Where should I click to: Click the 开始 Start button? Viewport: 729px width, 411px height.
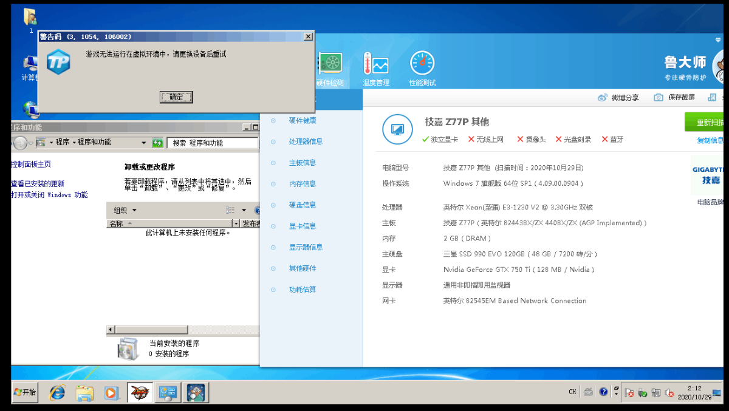point(24,392)
